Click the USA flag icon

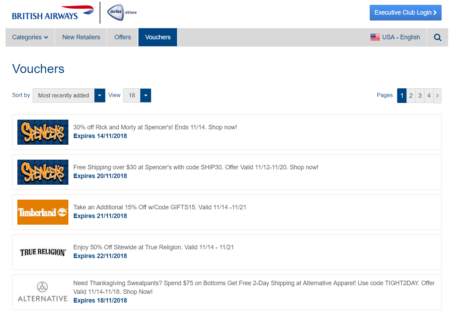(375, 37)
